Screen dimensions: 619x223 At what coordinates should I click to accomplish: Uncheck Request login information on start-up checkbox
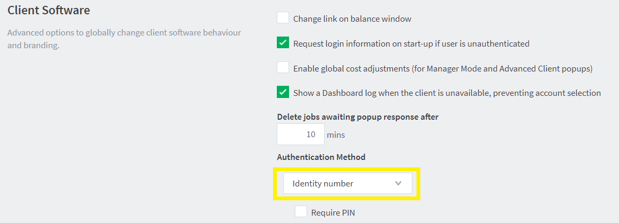tap(283, 43)
